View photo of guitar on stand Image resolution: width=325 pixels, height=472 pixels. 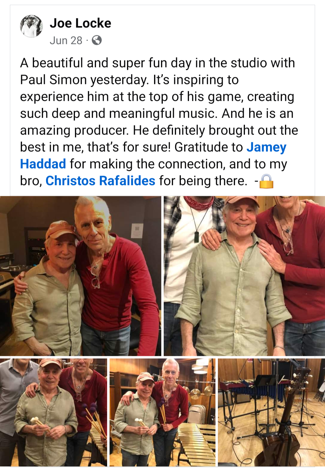tap(271, 412)
